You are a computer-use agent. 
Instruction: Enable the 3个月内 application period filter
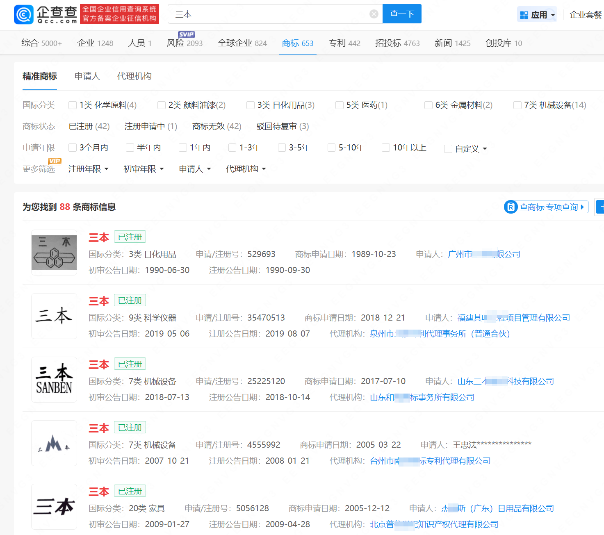coord(73,148)
